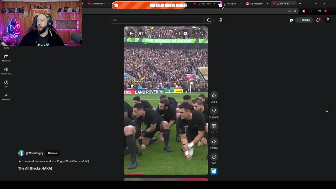This screenshot has width=336, height=189.
Task: Go to the next Short with the down arrow
Action: pyautogui.click(x=327, y=111)
